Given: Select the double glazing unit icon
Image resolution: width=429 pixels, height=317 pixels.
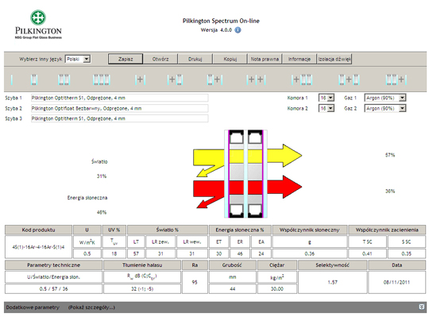Looking at the screenshot, I should [140, 79].
